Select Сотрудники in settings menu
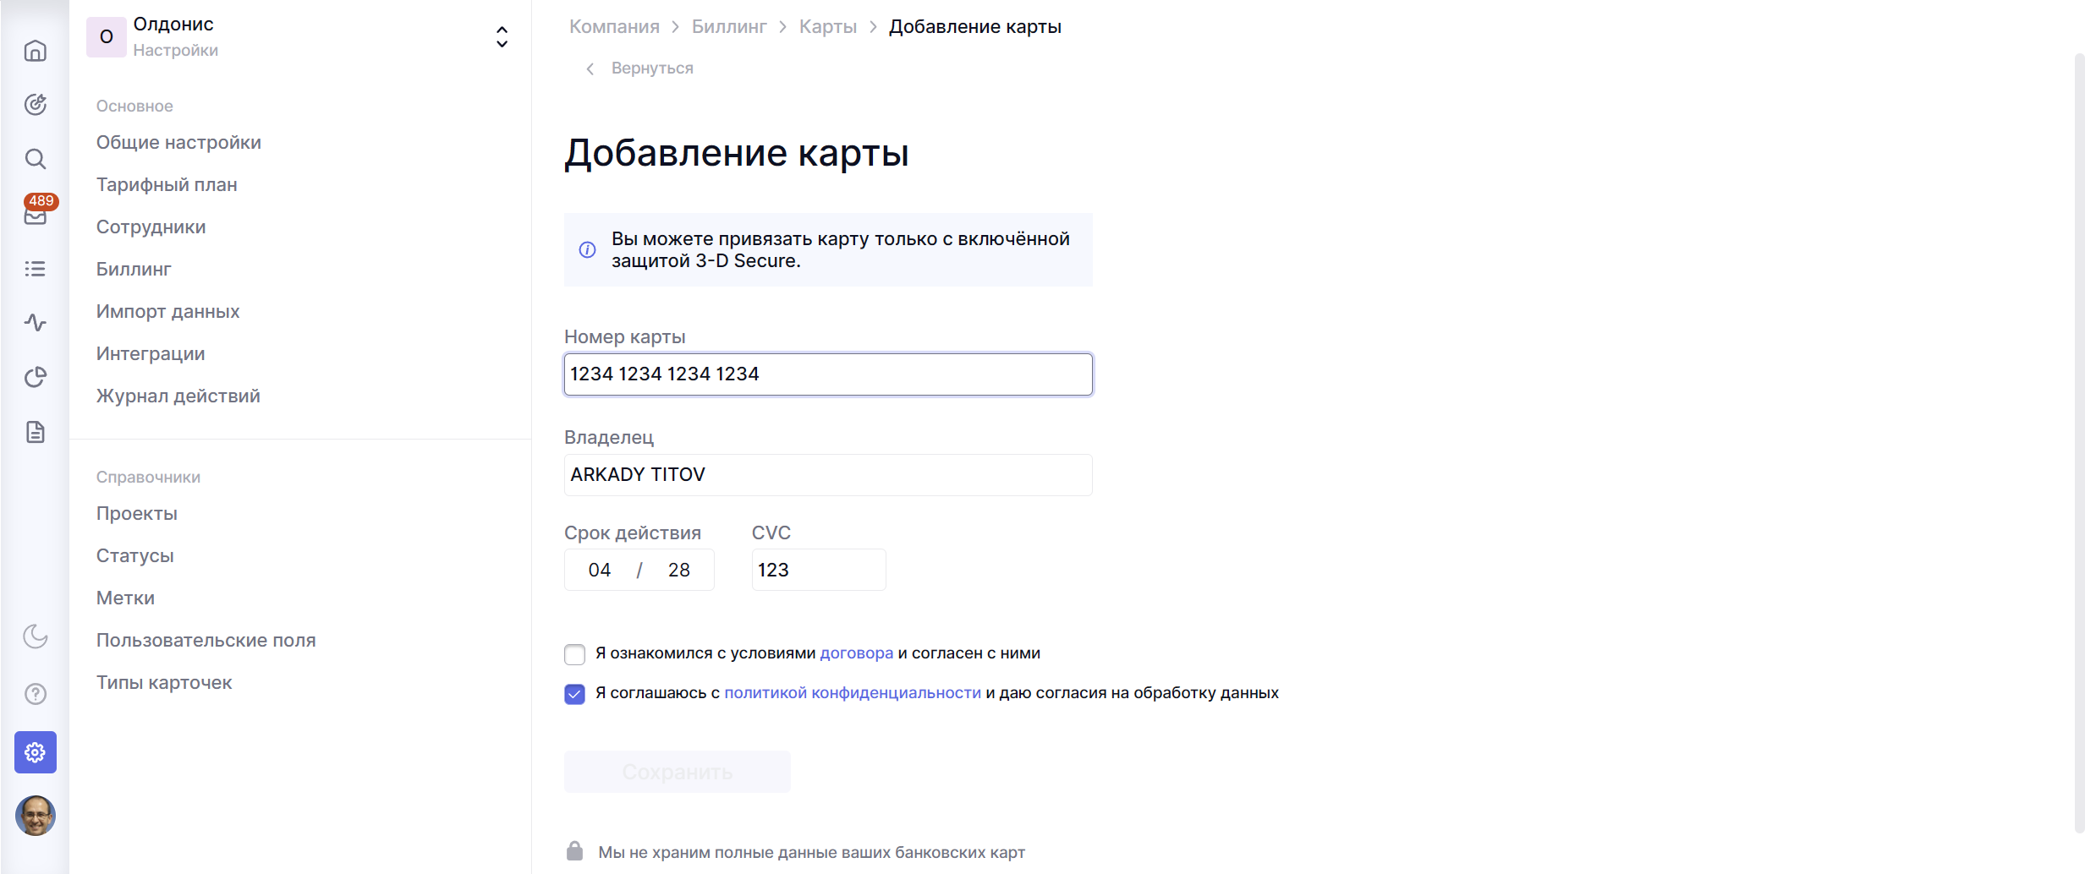This screenshot has height=874, width=2085. click(151, 227)
